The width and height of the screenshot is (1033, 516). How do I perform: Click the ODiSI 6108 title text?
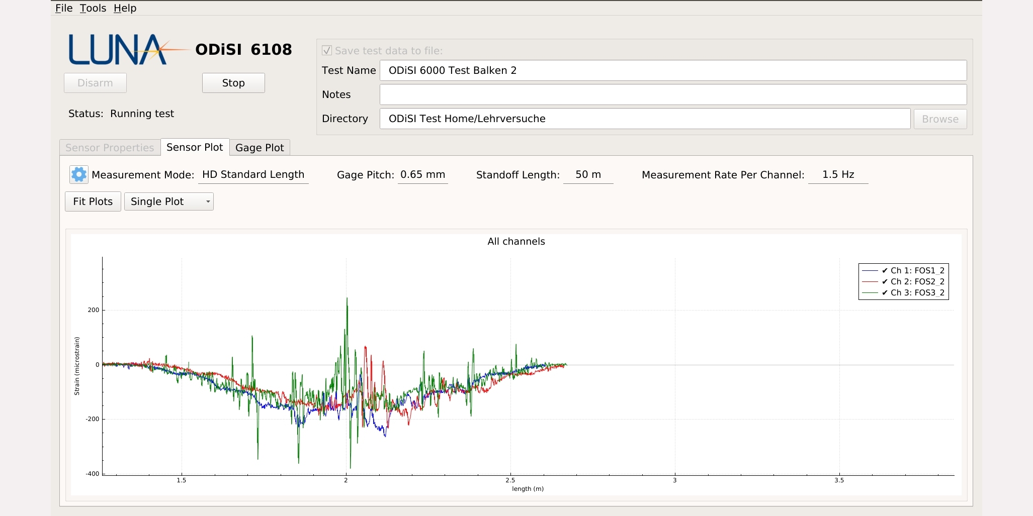pos(243,49)
